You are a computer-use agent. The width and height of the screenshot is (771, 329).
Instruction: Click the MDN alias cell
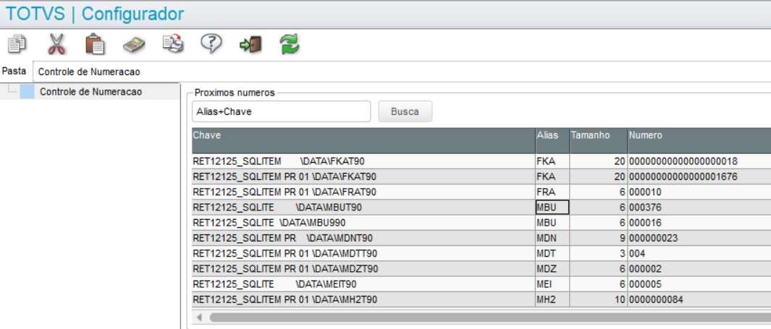coord(552,238)
